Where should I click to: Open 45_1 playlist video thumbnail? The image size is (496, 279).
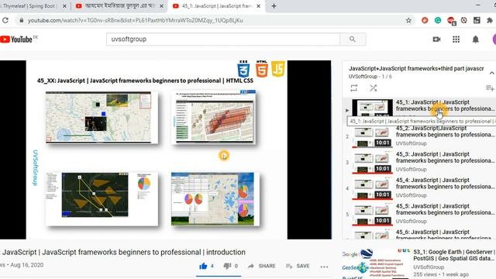click(x=372, y=108)
